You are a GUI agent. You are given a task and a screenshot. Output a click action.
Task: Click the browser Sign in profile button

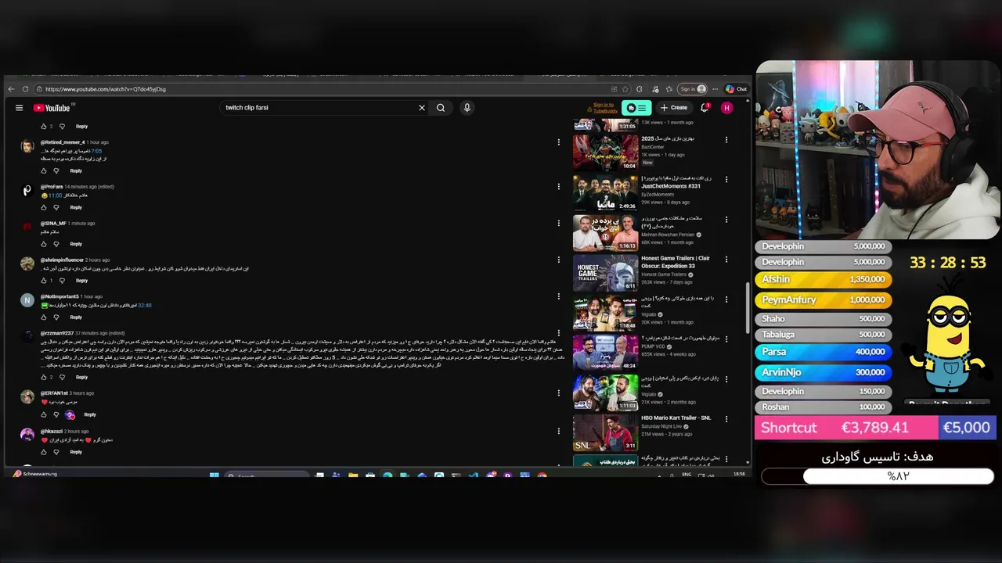[x=692, y=89]
